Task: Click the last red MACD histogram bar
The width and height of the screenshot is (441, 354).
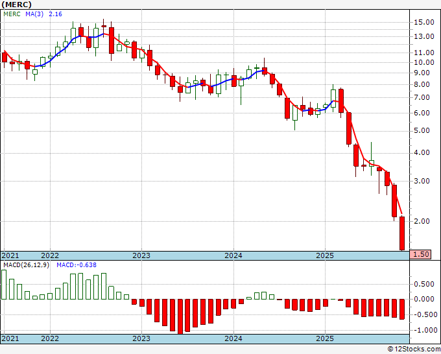Action: point(402,309)
